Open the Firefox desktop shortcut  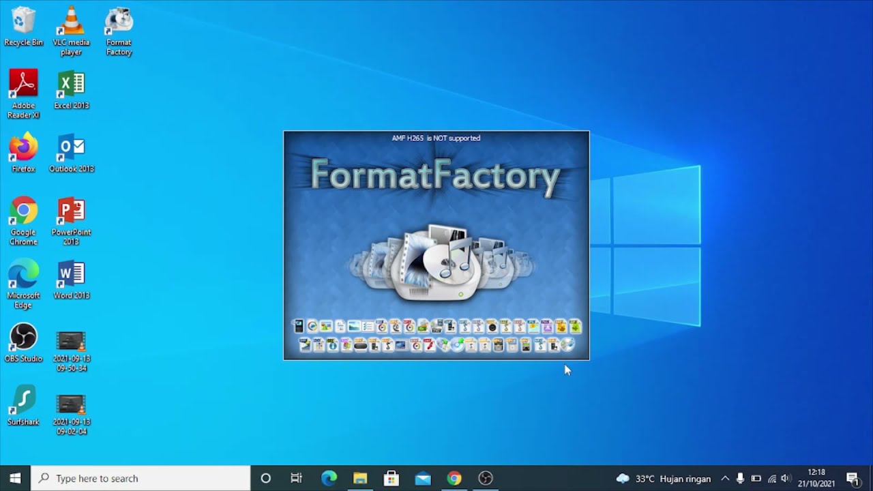(23, 153)
